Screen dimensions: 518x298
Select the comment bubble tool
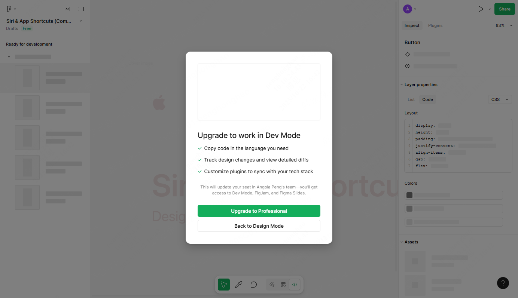point(253,285)
